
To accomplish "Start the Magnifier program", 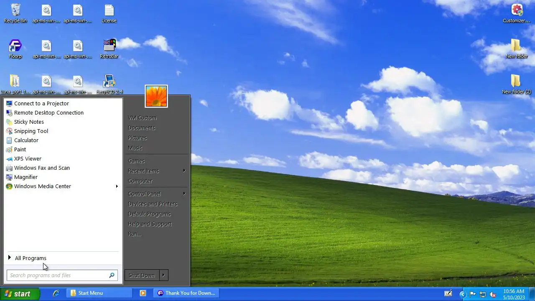I will [x=63, y=177].
